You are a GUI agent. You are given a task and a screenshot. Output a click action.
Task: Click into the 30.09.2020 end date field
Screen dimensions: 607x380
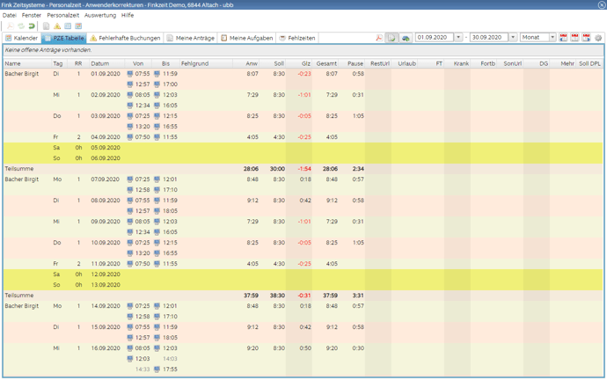[489, 38]
